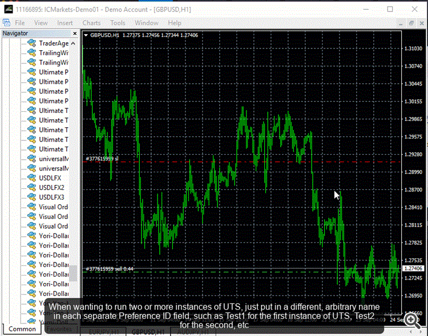Open the Tools menu
This screenshot has width=428, height=336.
(118, 23)
